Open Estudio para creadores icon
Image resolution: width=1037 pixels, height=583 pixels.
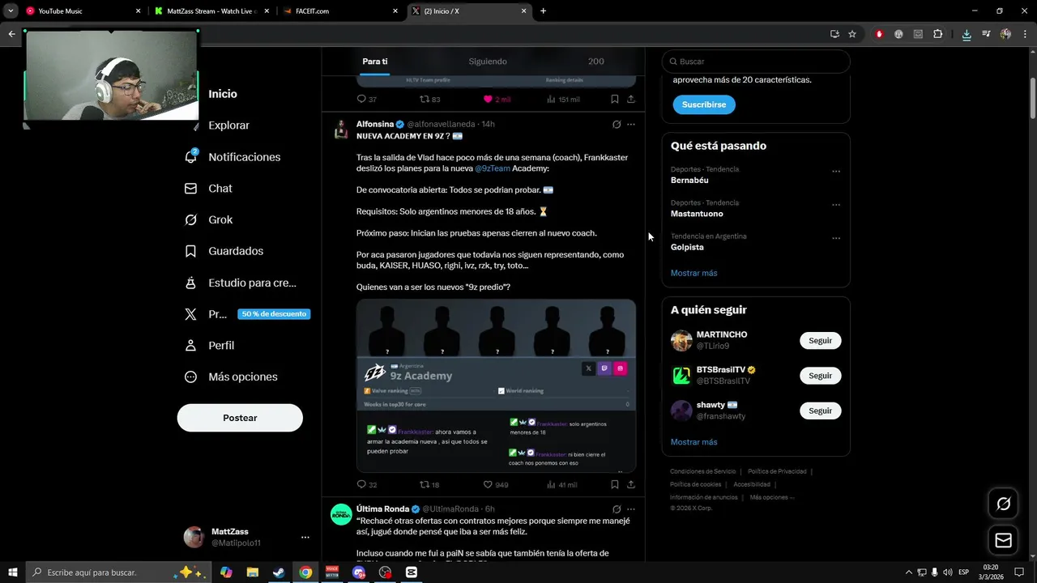(x=190, y=283)
